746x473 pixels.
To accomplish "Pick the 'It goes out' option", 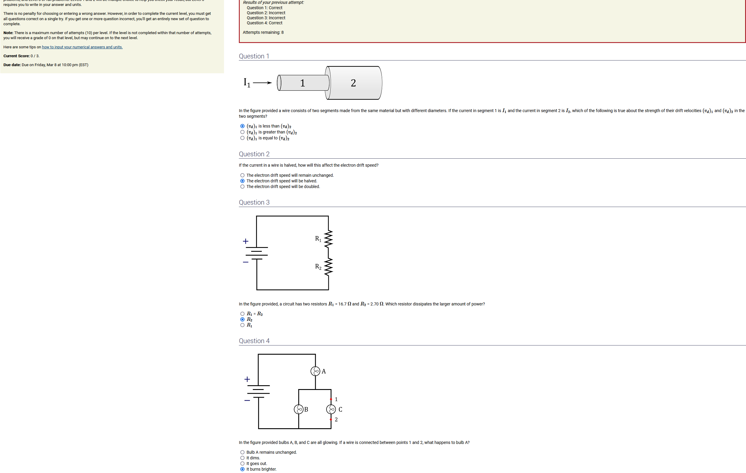I will tap(242, 464).
